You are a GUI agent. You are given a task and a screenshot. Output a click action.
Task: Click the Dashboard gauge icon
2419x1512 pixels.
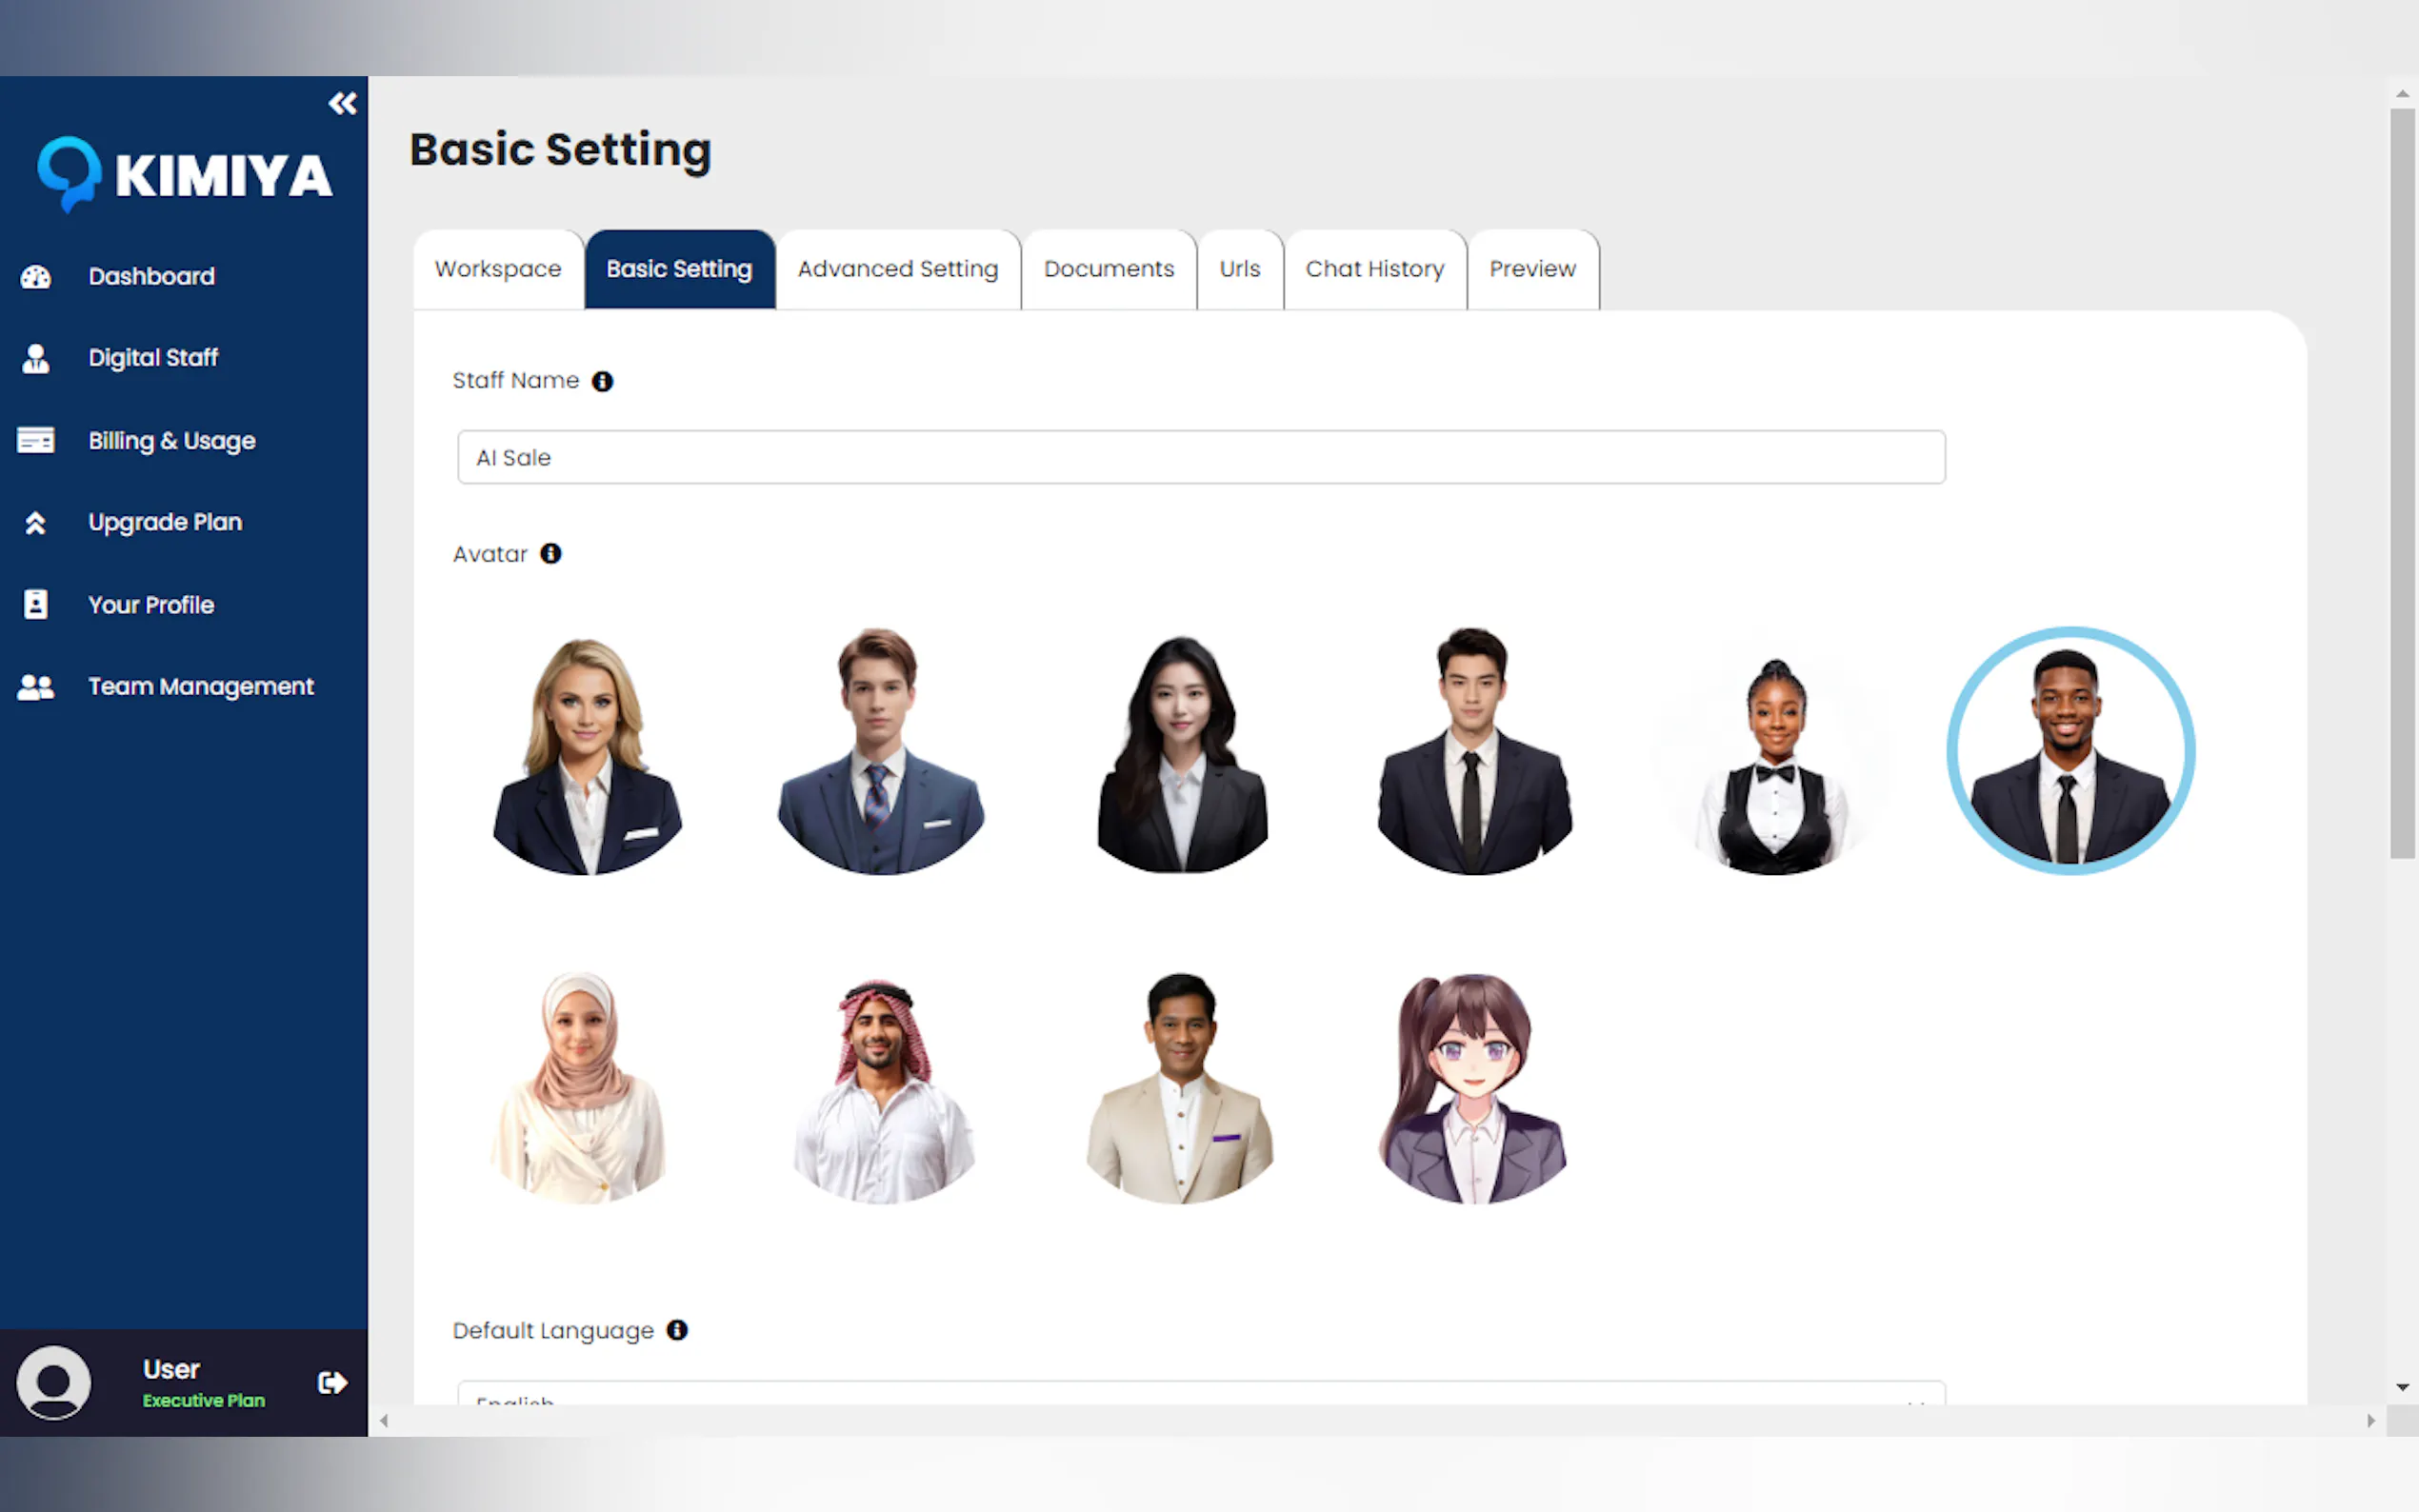(x=36, y=277)
